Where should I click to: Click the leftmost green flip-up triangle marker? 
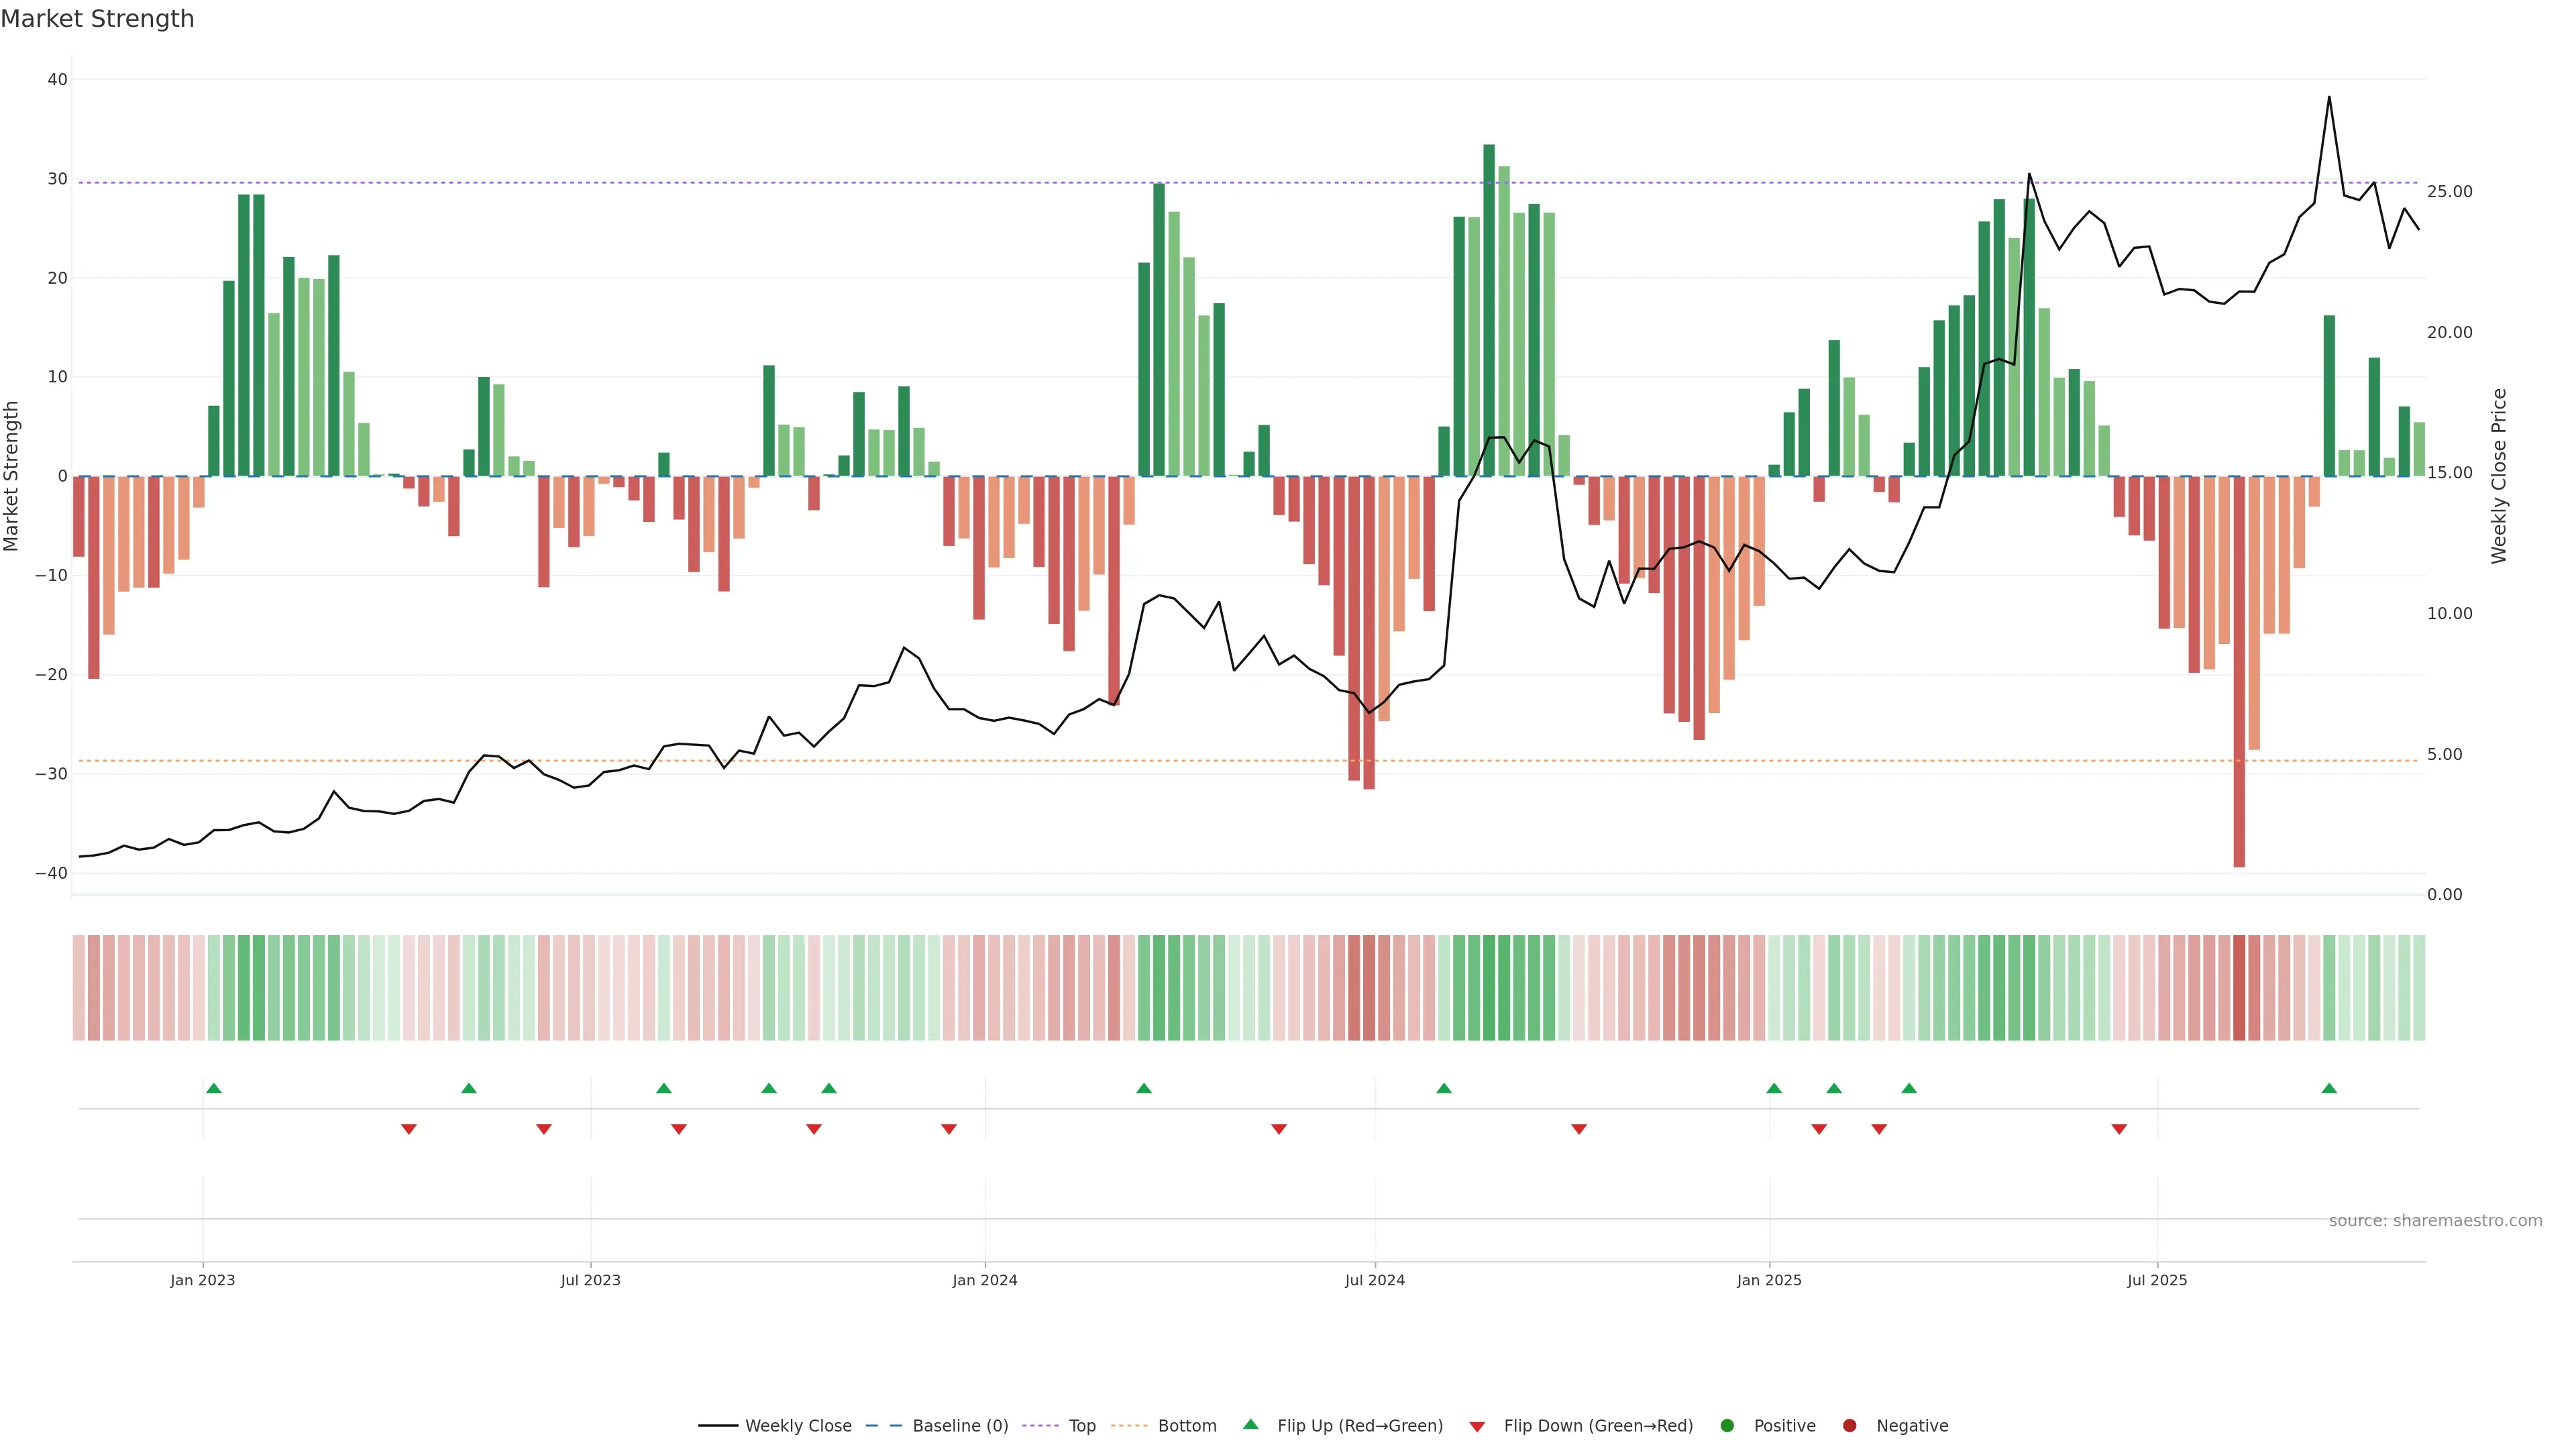pos(213,1088)
